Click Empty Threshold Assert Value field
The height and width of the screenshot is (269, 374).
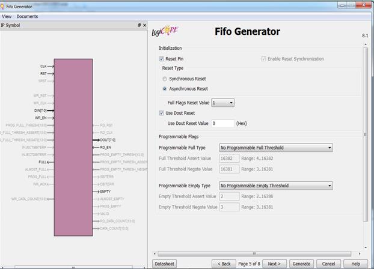coord(229,196)
